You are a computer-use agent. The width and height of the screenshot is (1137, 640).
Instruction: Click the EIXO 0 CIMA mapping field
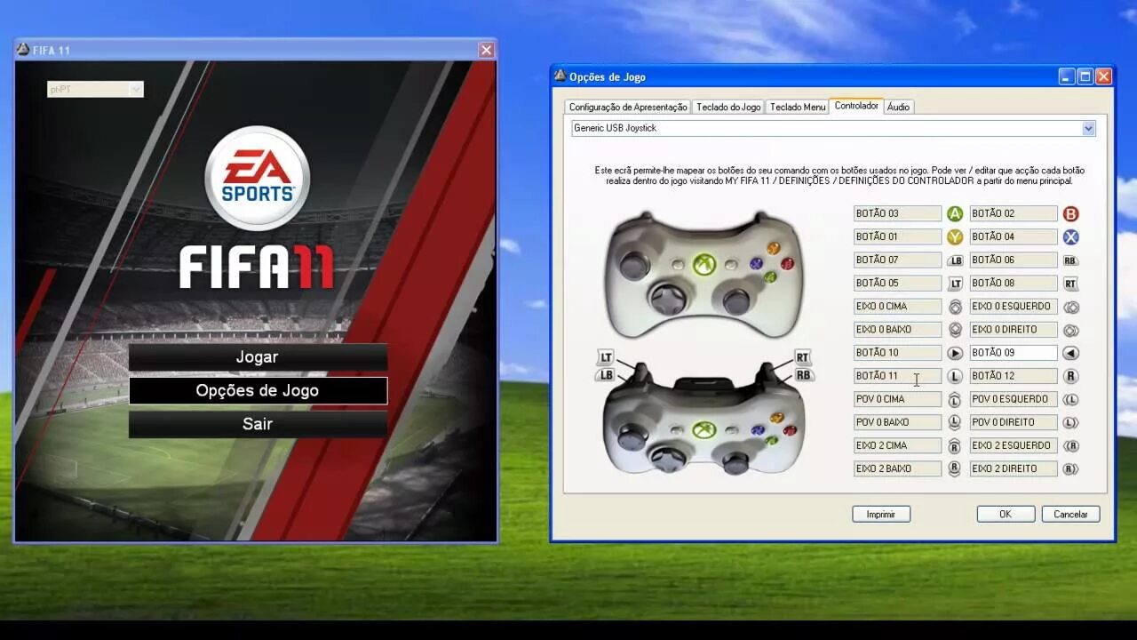(897, 306)
